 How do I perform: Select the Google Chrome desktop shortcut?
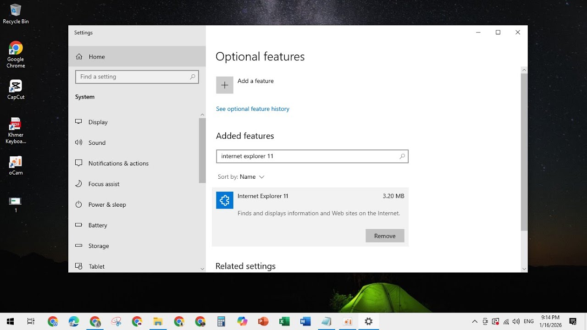(16, 55)
